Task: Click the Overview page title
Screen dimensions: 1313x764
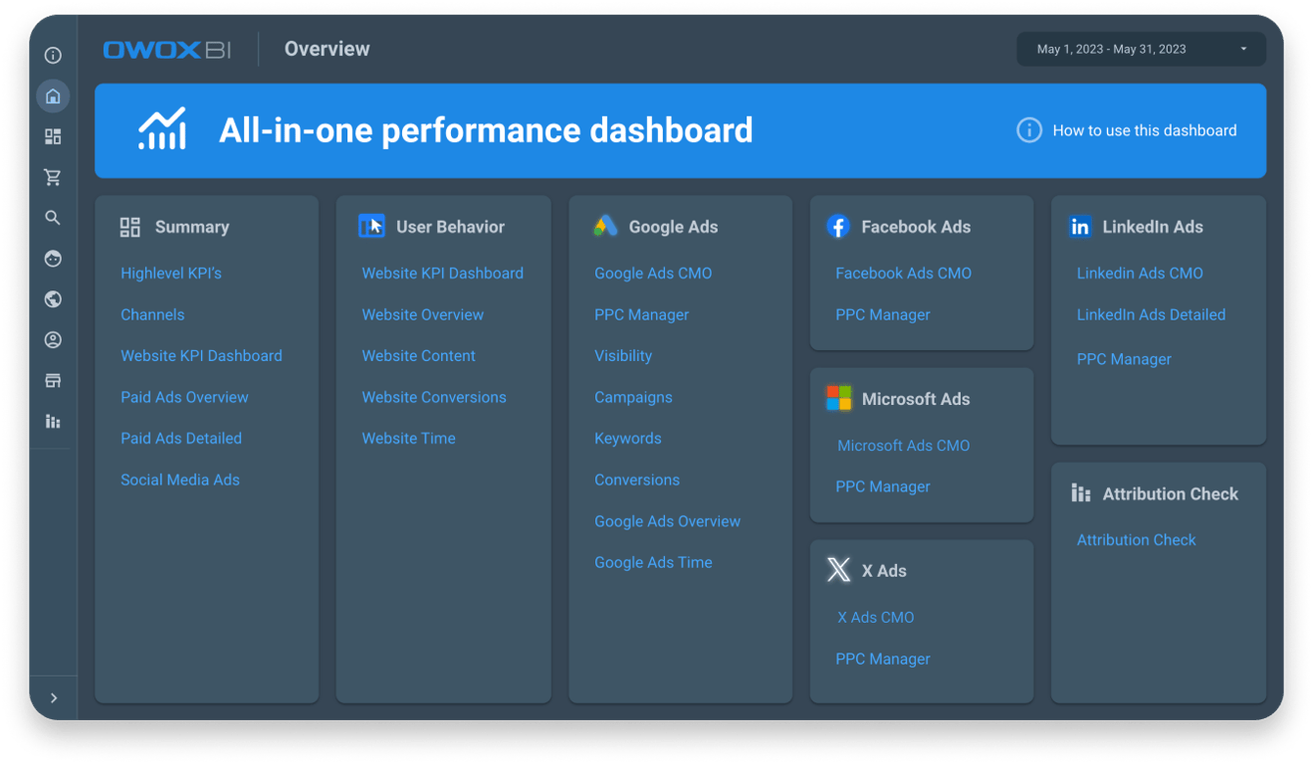Action: click(x=327, y=49)
